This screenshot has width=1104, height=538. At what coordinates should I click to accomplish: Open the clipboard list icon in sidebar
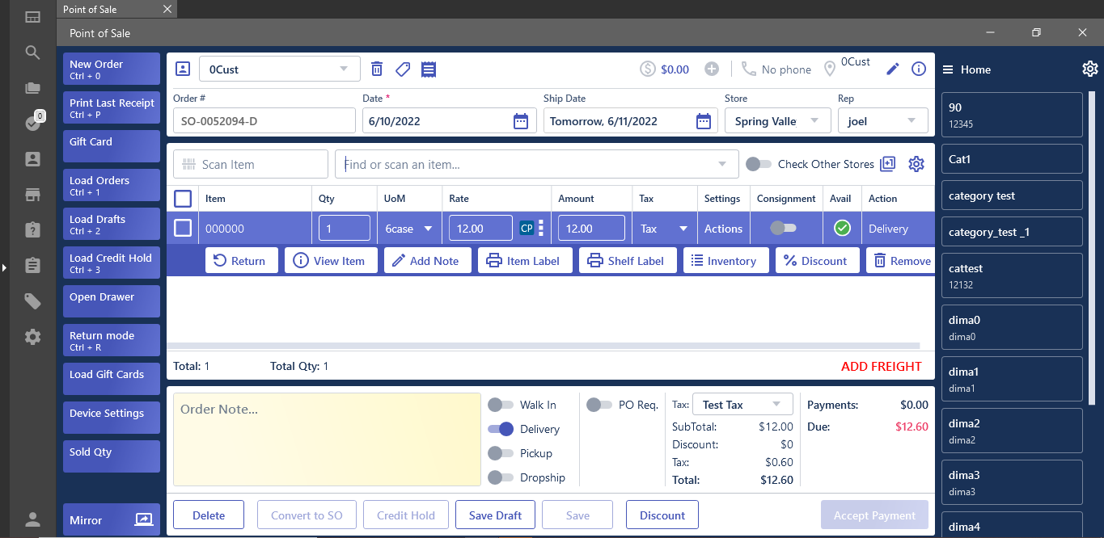pos(32,266)
